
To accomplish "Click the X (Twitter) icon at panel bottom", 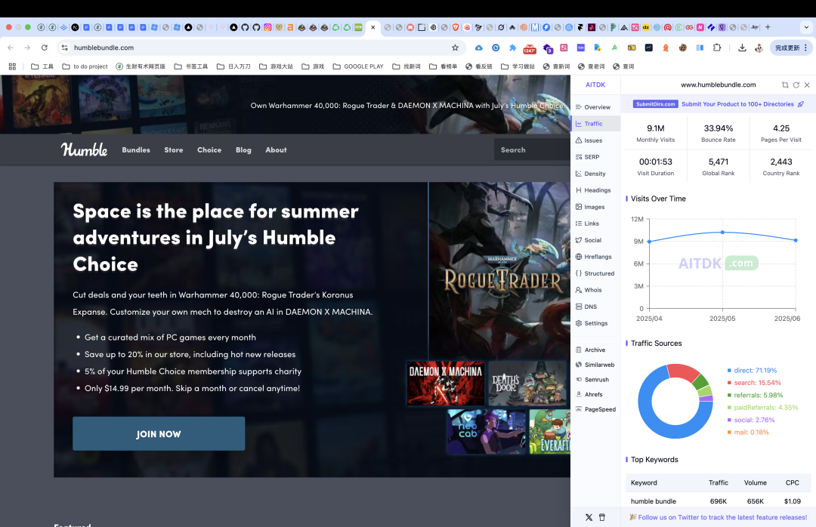I will tap(589, 517).
